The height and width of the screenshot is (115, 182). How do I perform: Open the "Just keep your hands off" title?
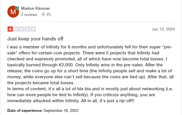point(35,38)
